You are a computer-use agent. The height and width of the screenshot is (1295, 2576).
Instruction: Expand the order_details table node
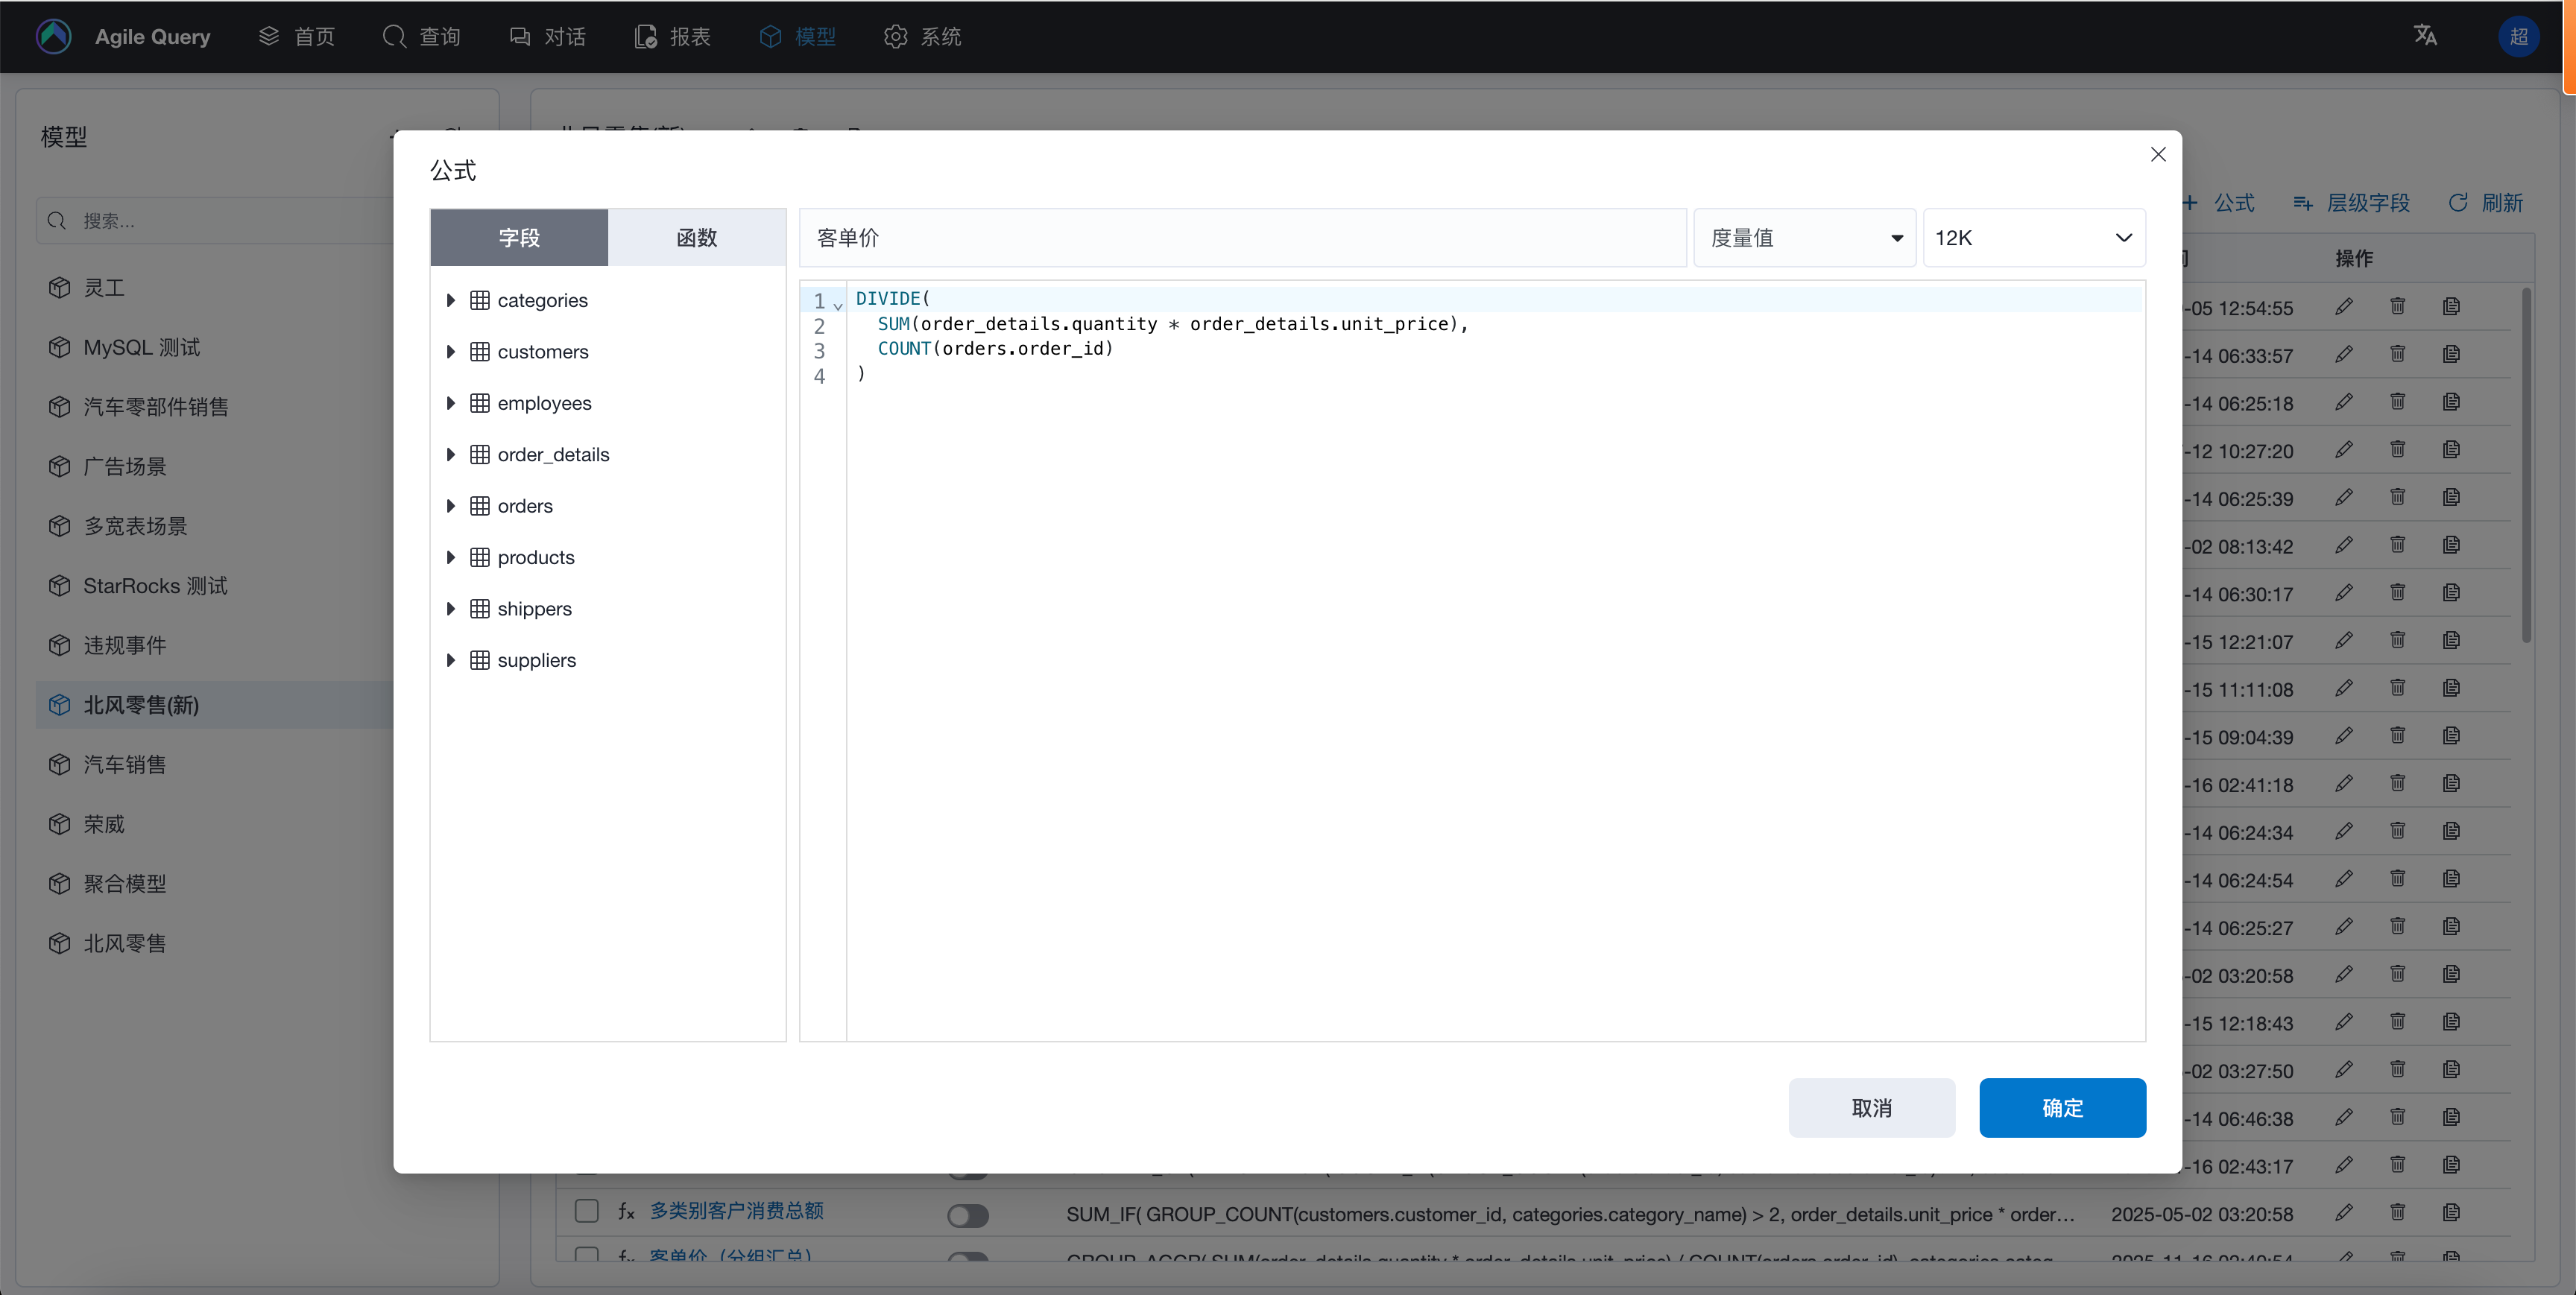451,455
